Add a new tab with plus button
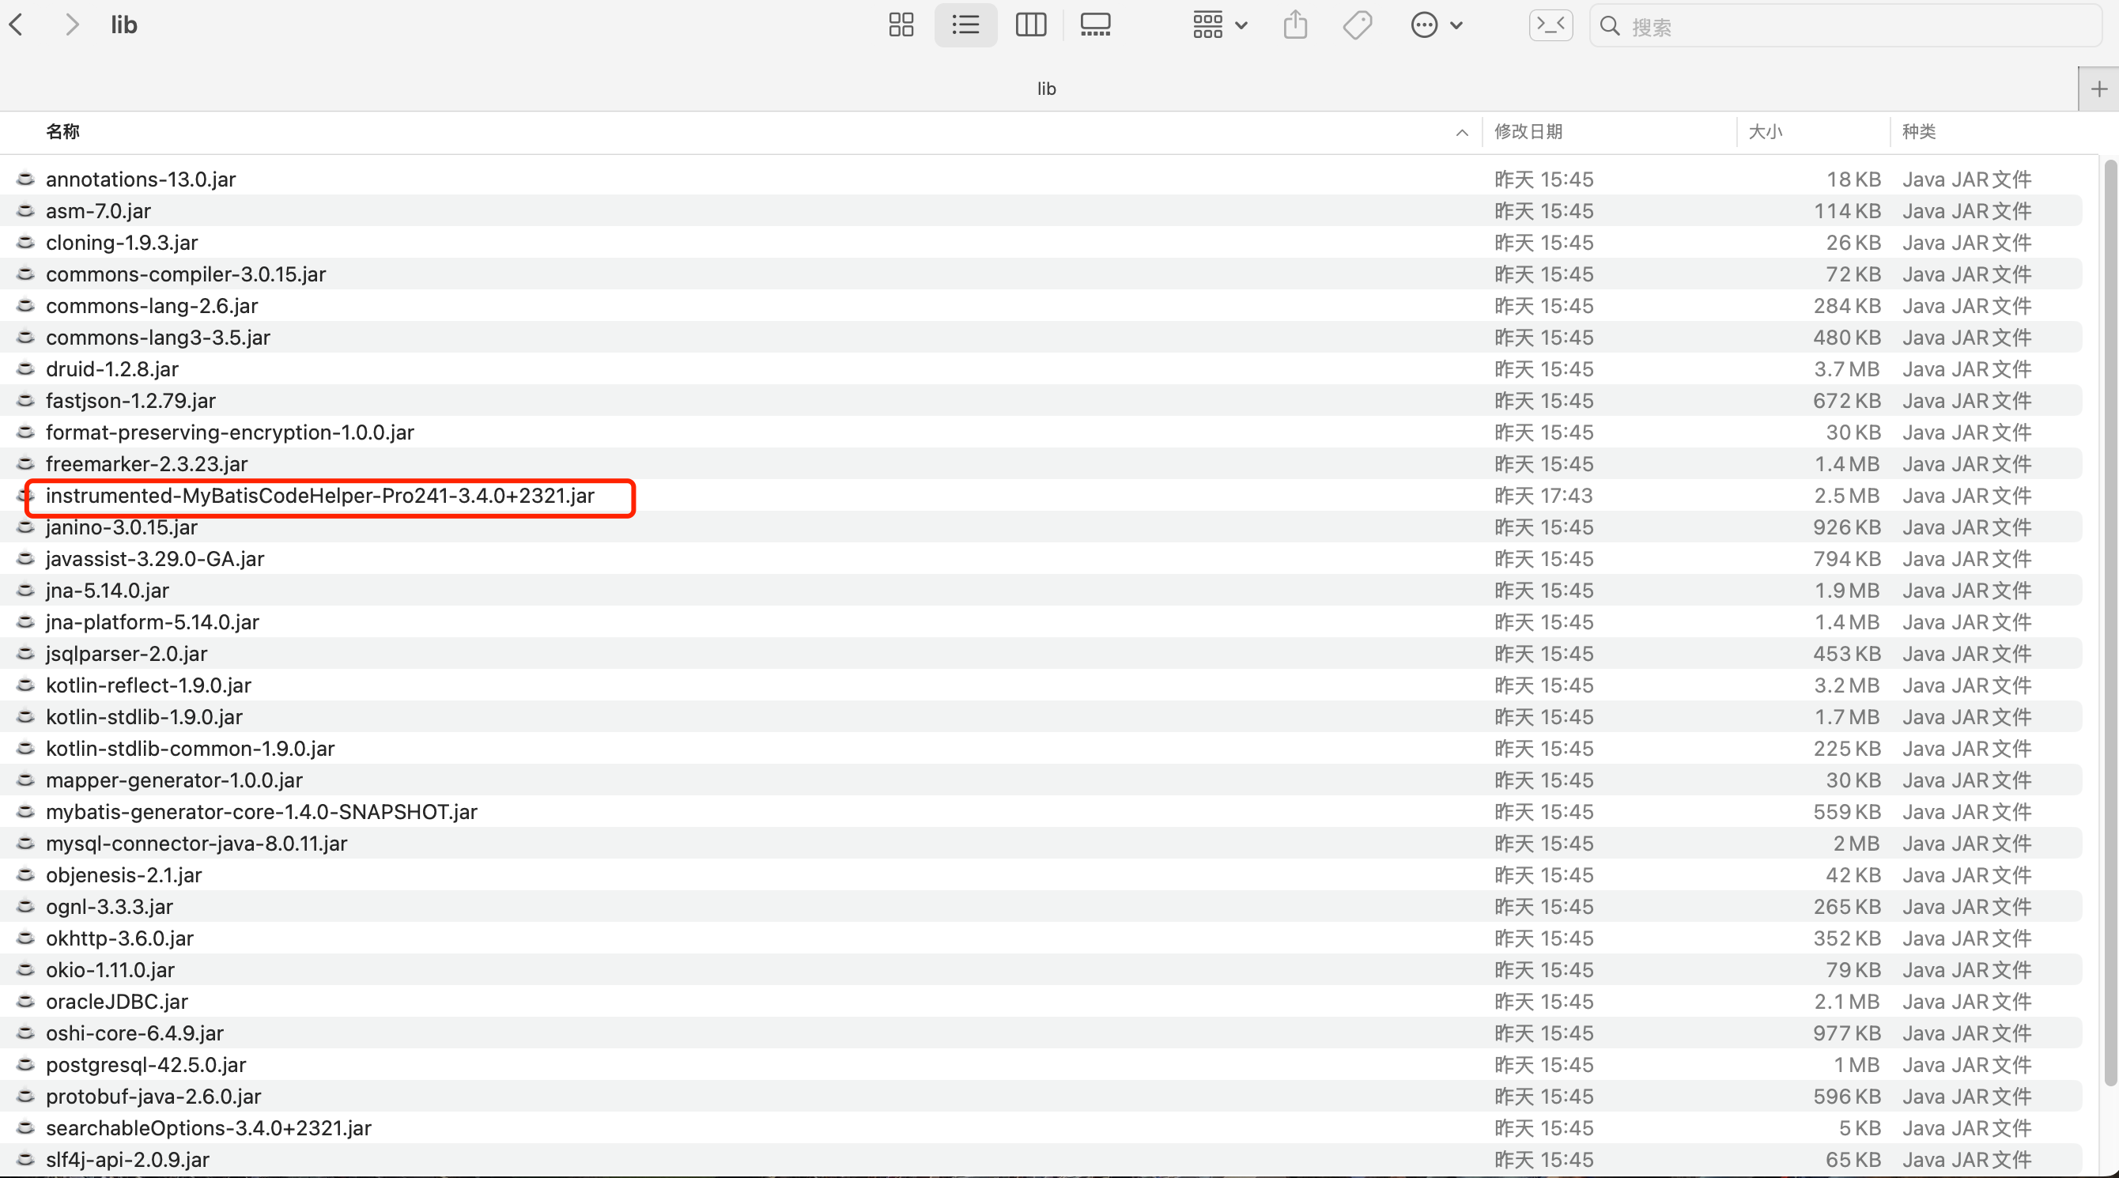This screenshot has height=1178, width=2119. click(2098, 89)
